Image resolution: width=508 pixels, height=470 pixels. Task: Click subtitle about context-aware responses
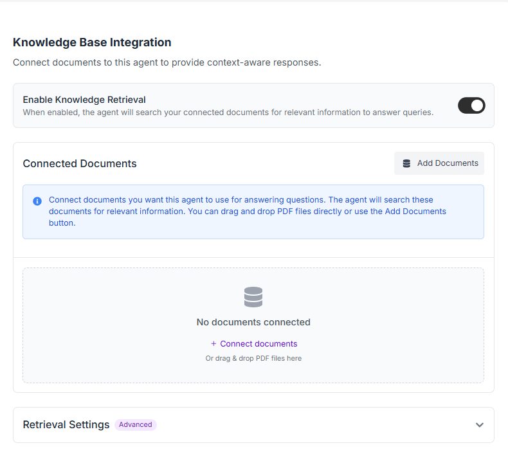pyautogui.click(x=167, y=62)
